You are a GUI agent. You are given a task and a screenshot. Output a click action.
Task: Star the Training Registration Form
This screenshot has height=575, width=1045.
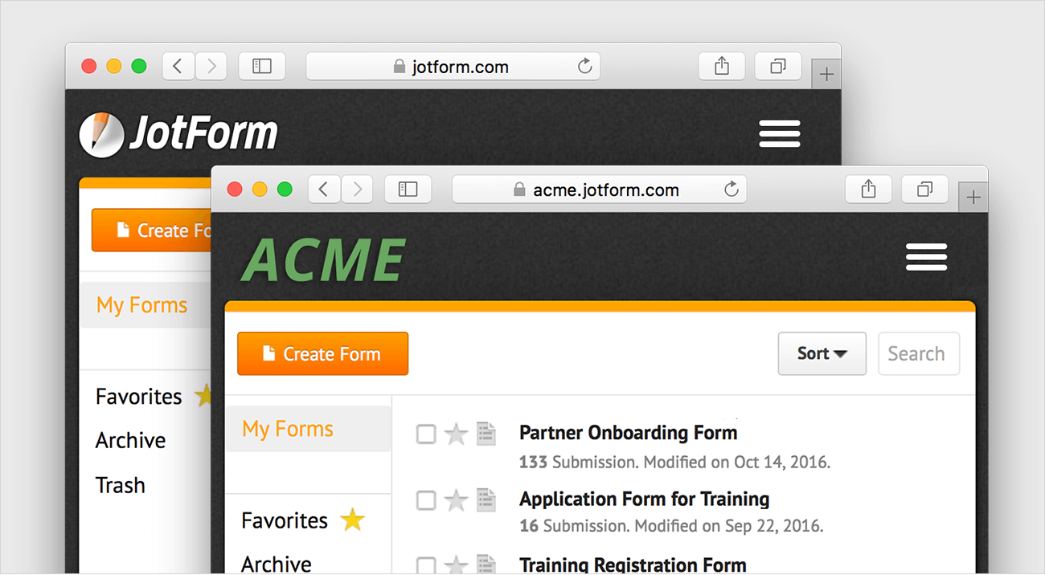tap(456, 565)
